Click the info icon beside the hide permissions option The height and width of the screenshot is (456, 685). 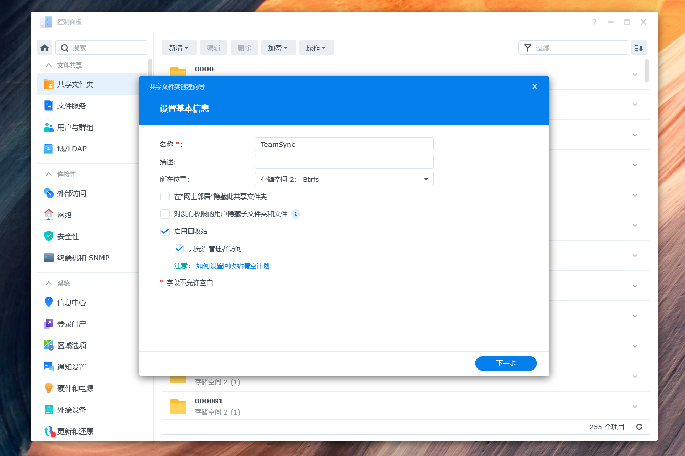point(296,214)
